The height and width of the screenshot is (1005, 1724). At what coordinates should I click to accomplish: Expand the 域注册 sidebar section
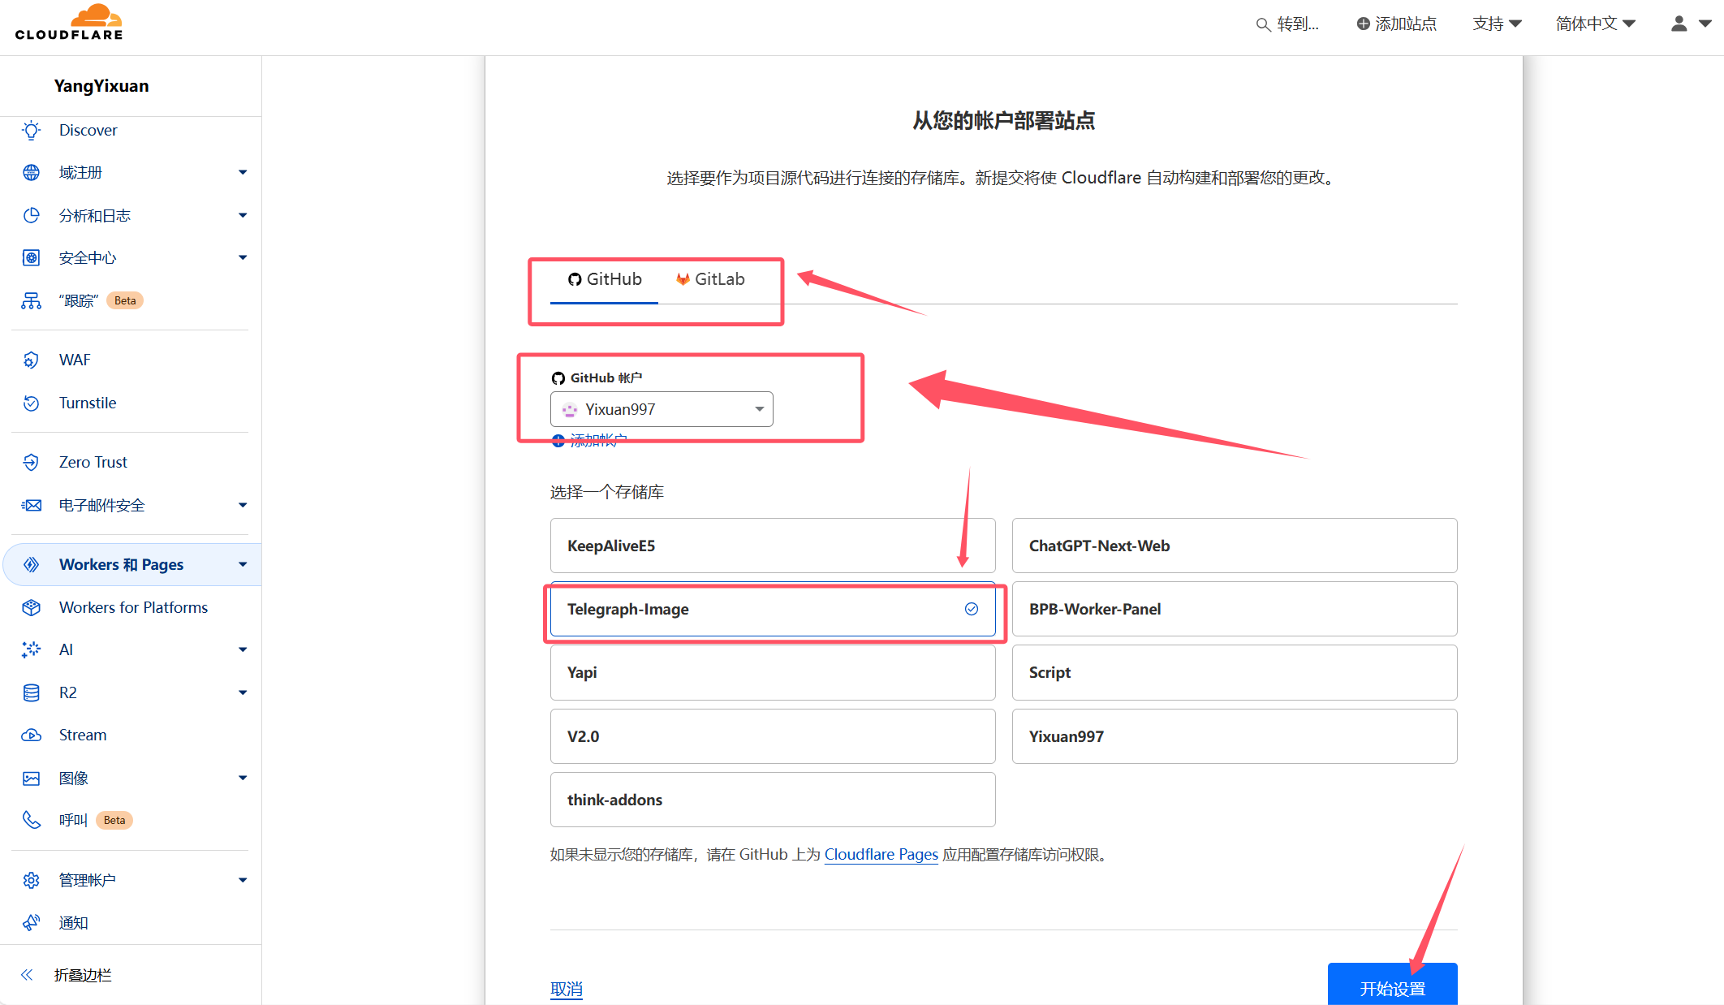(x=243, y=172)
